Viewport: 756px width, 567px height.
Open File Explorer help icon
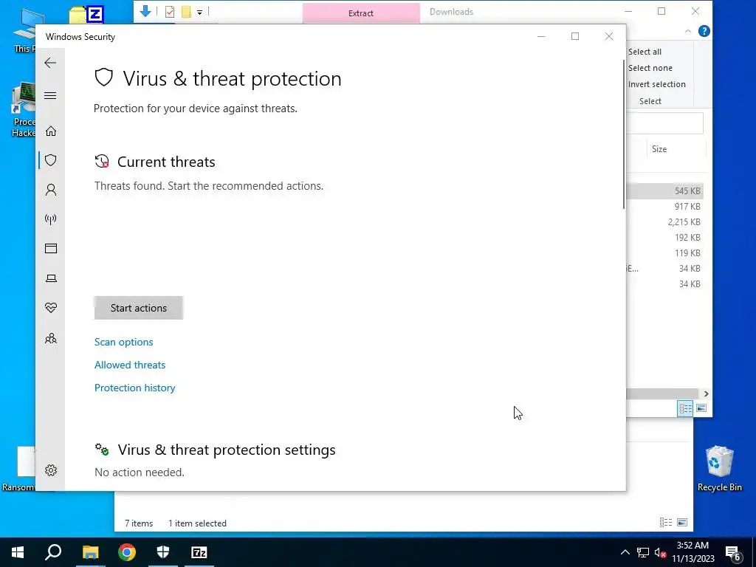click(x=704, y=31)
